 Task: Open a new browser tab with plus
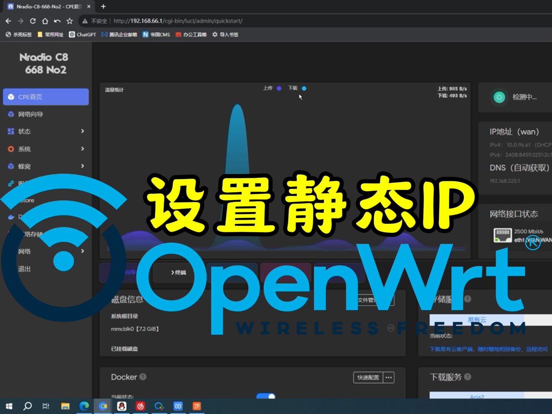click(x=103, y=7)
